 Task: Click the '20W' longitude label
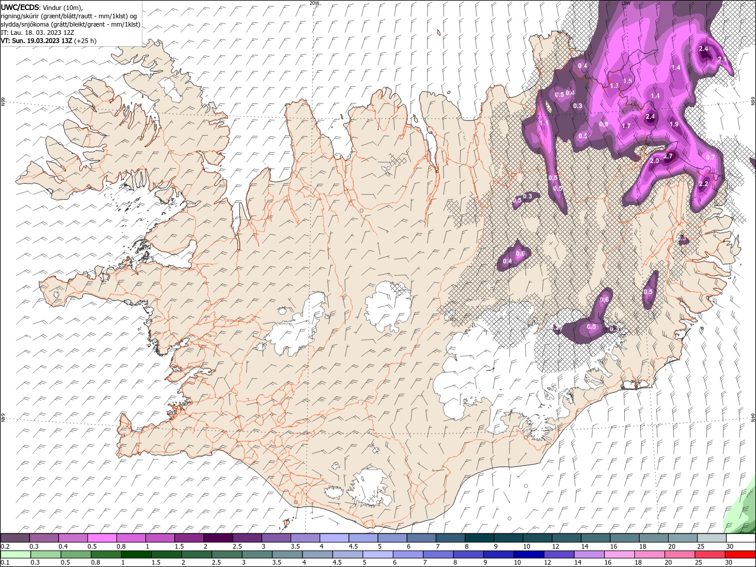pos(314,3)
